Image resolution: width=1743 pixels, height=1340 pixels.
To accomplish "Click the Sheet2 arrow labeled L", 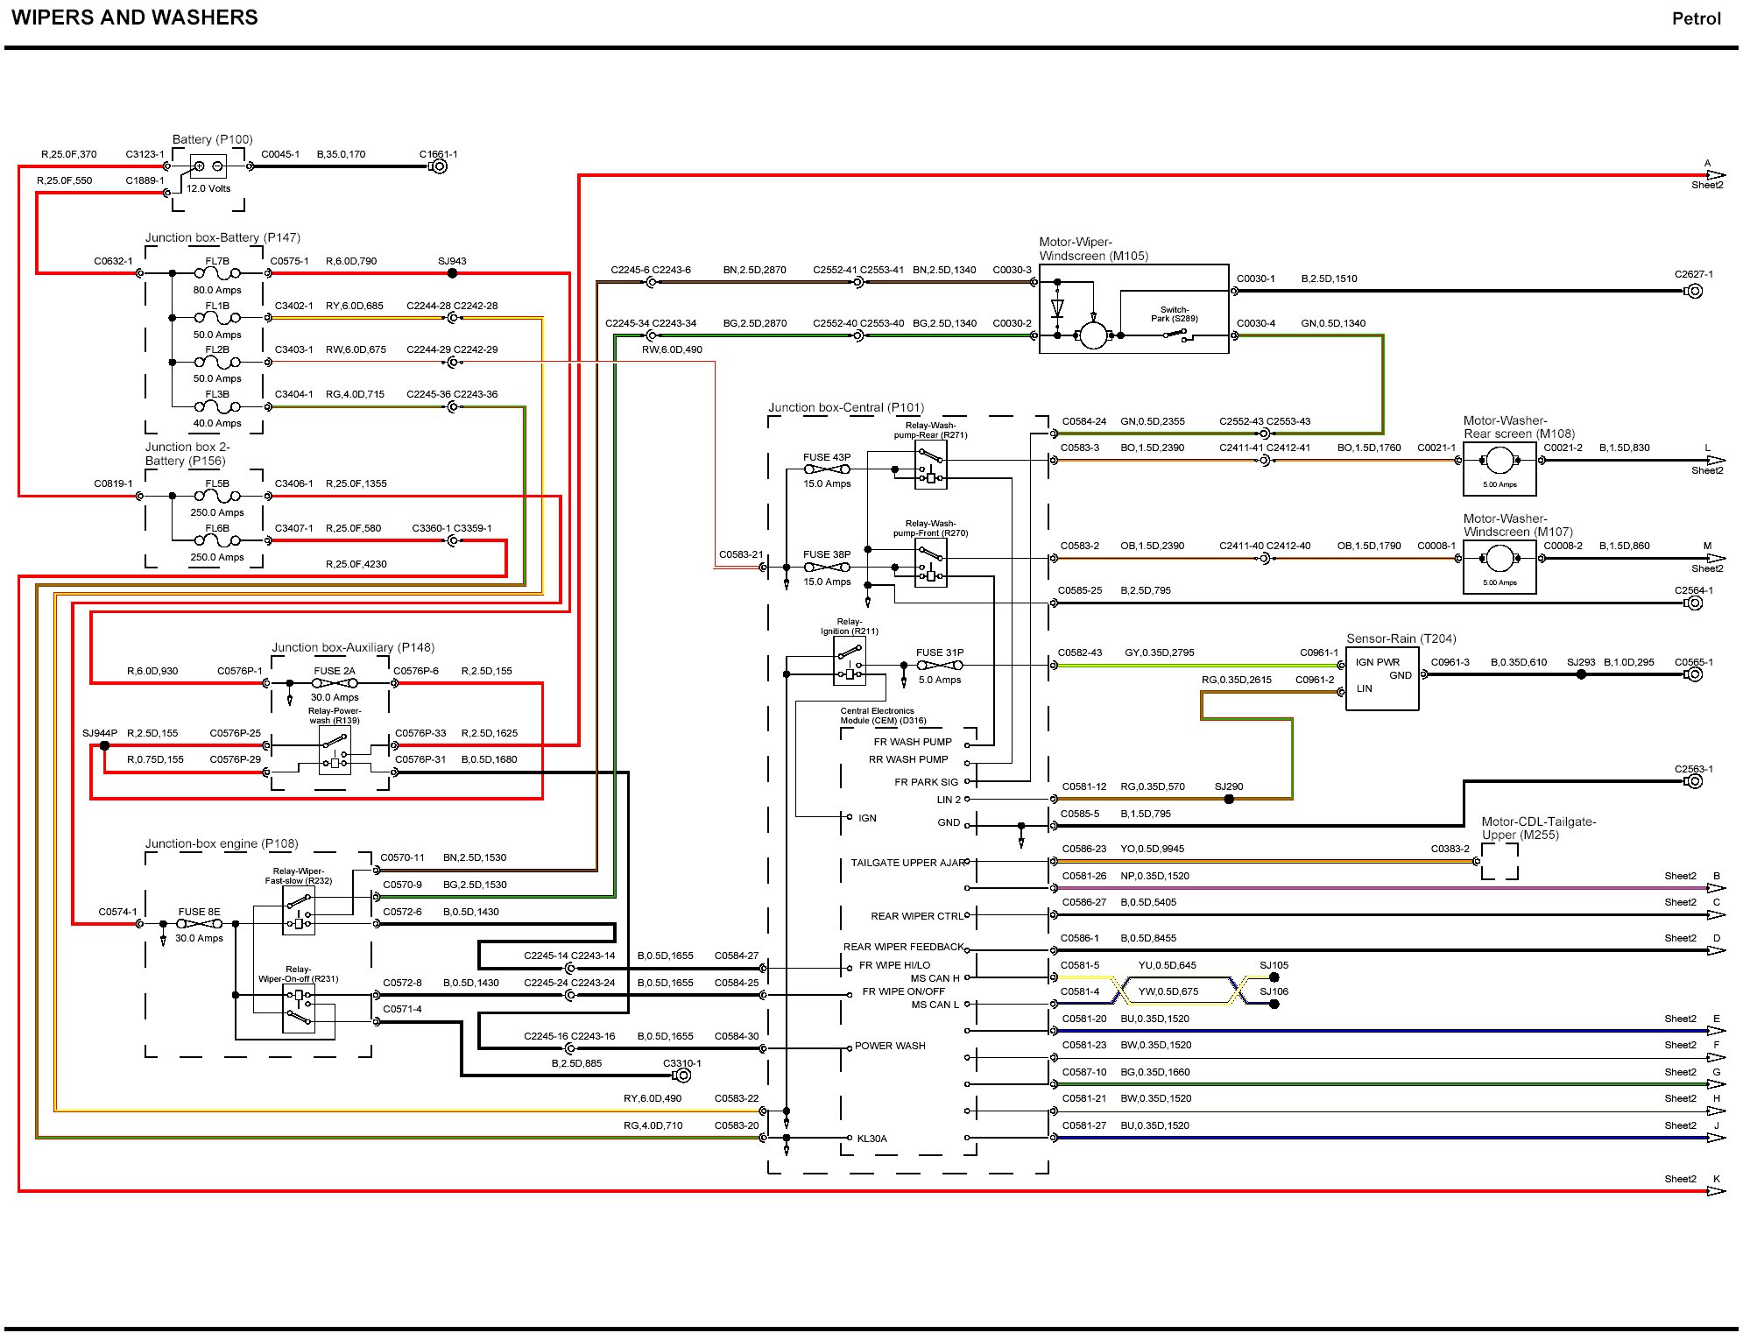I will tap(1715, 461).
